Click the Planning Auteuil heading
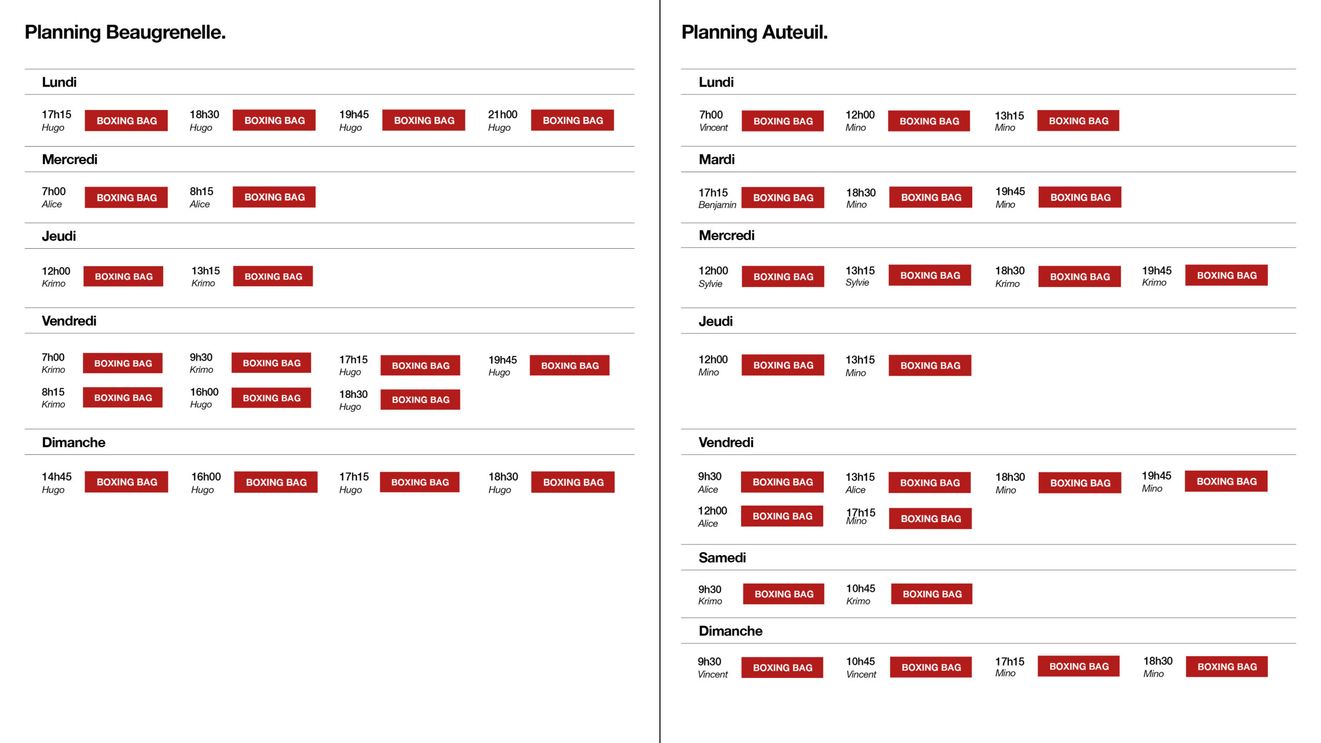Viewport: 1321px width, 743px height. click(754, 32)
